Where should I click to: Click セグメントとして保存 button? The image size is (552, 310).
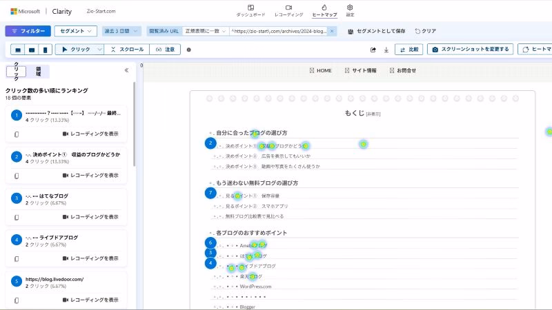point(376,31)
